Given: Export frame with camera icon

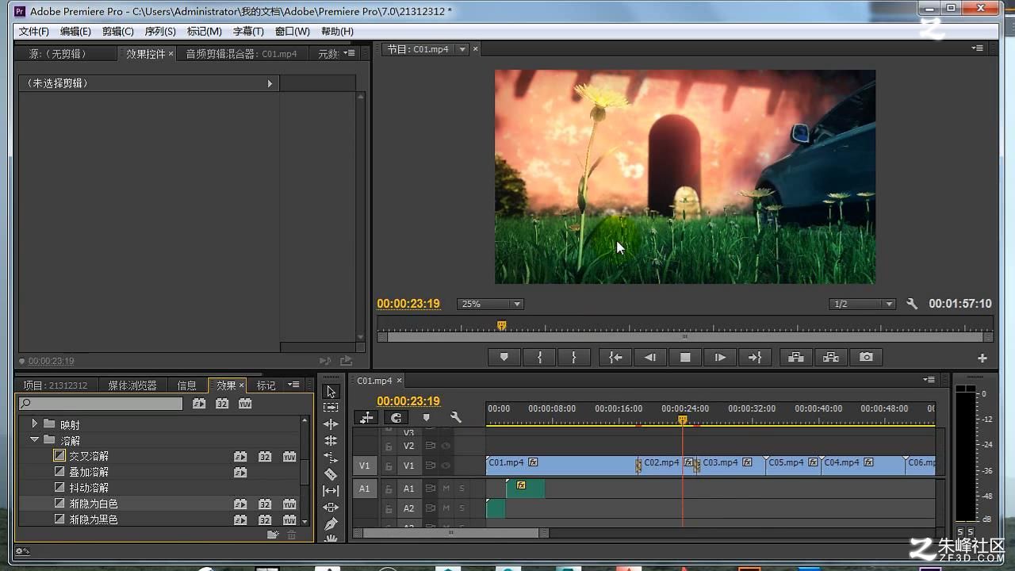Looking at the screenshot, I should point(866,358).
